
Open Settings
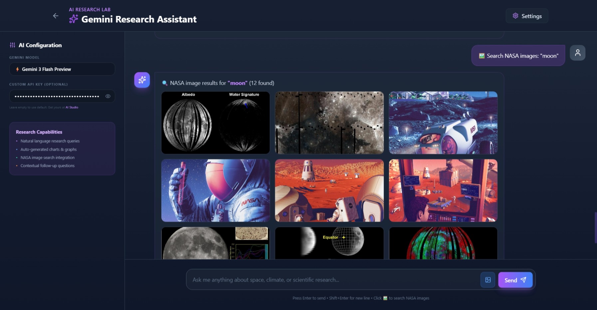pyautogui.click(x=527, y=16)
